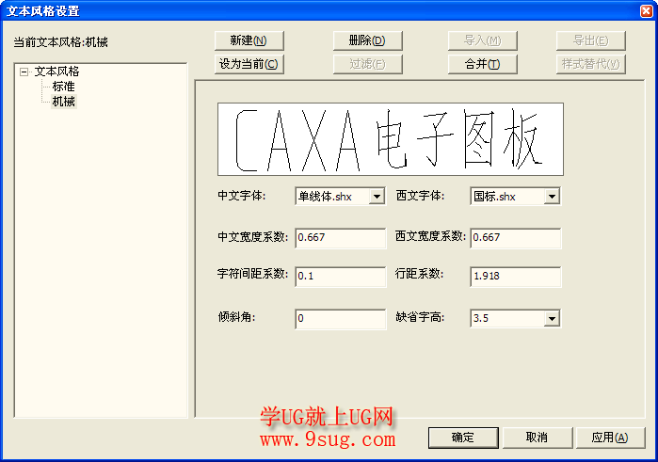Click the greyed 样式替代(V) button
This screenshot has width=658, height=462.
click(591, 64)
